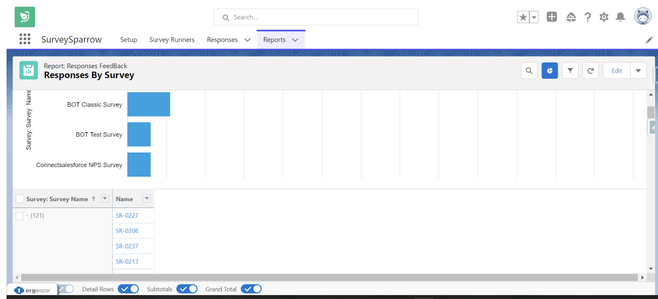Click the Edit report button
Image resolution: width=658 pixels, height=299 pixels.
(616, 71)
